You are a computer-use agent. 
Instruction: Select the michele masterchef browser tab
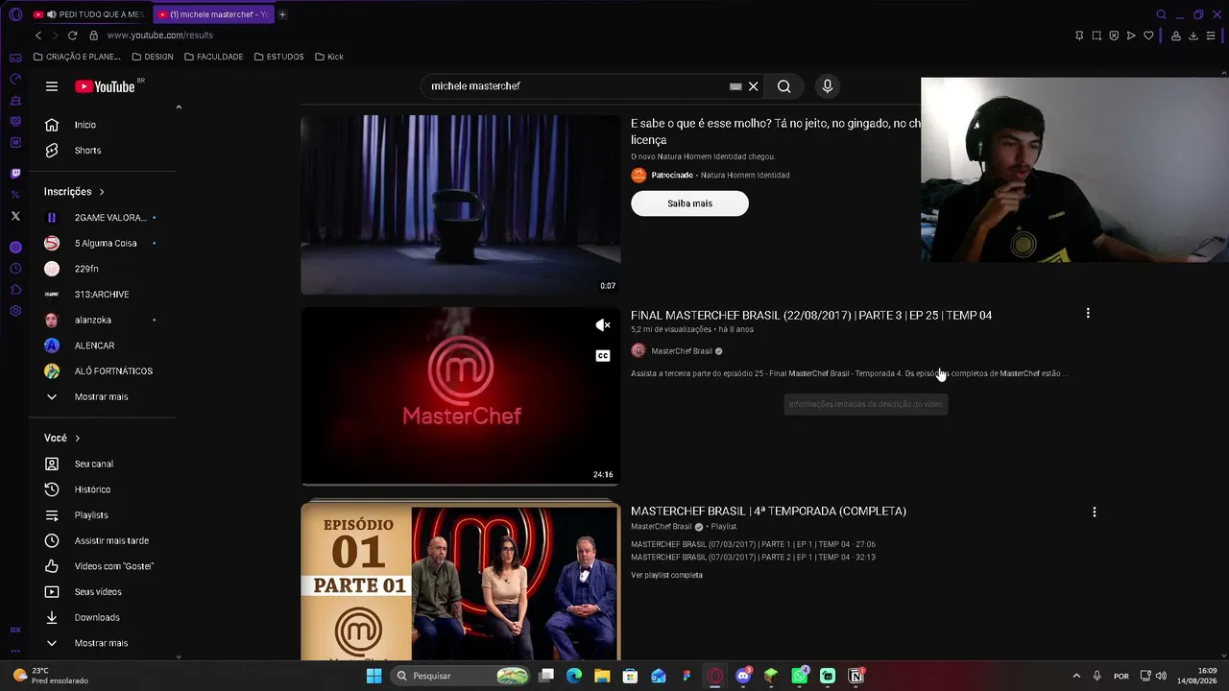(x=213, y=14)
